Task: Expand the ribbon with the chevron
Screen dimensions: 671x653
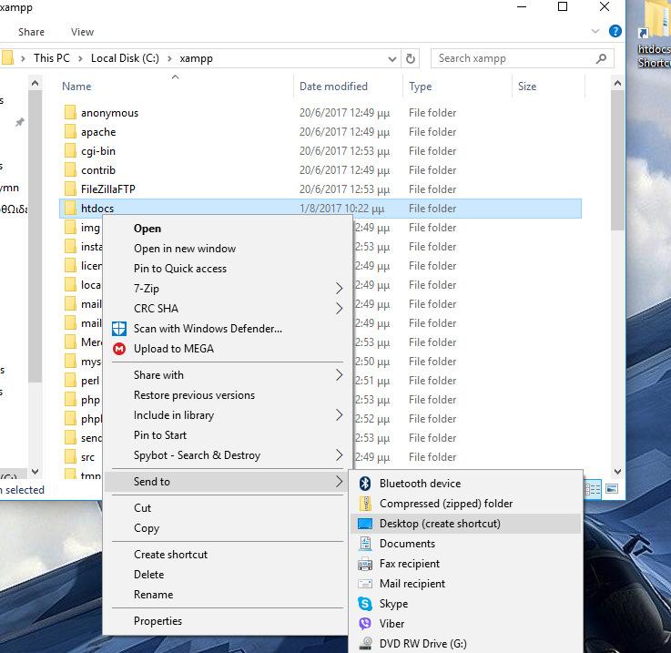Action: point(595,31)
